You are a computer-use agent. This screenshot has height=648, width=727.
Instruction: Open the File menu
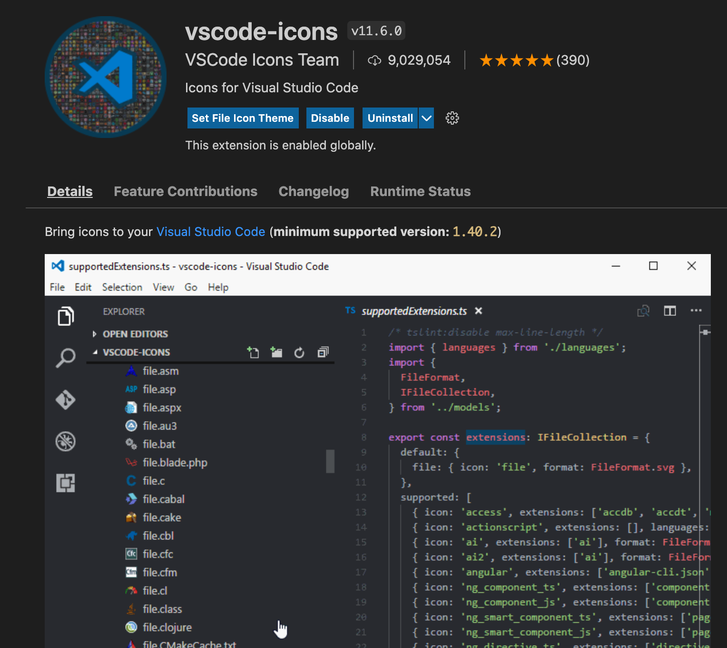57,287
